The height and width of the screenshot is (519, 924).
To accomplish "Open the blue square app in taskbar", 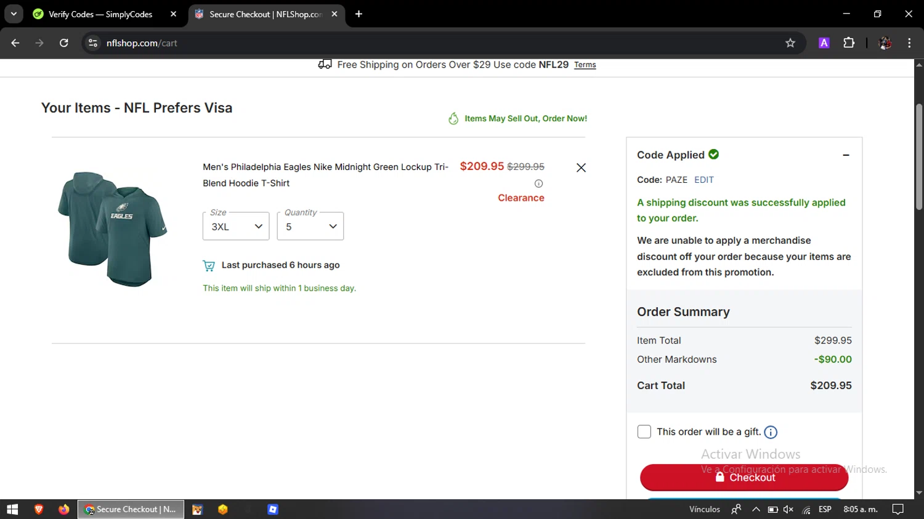I will [273, 509].
